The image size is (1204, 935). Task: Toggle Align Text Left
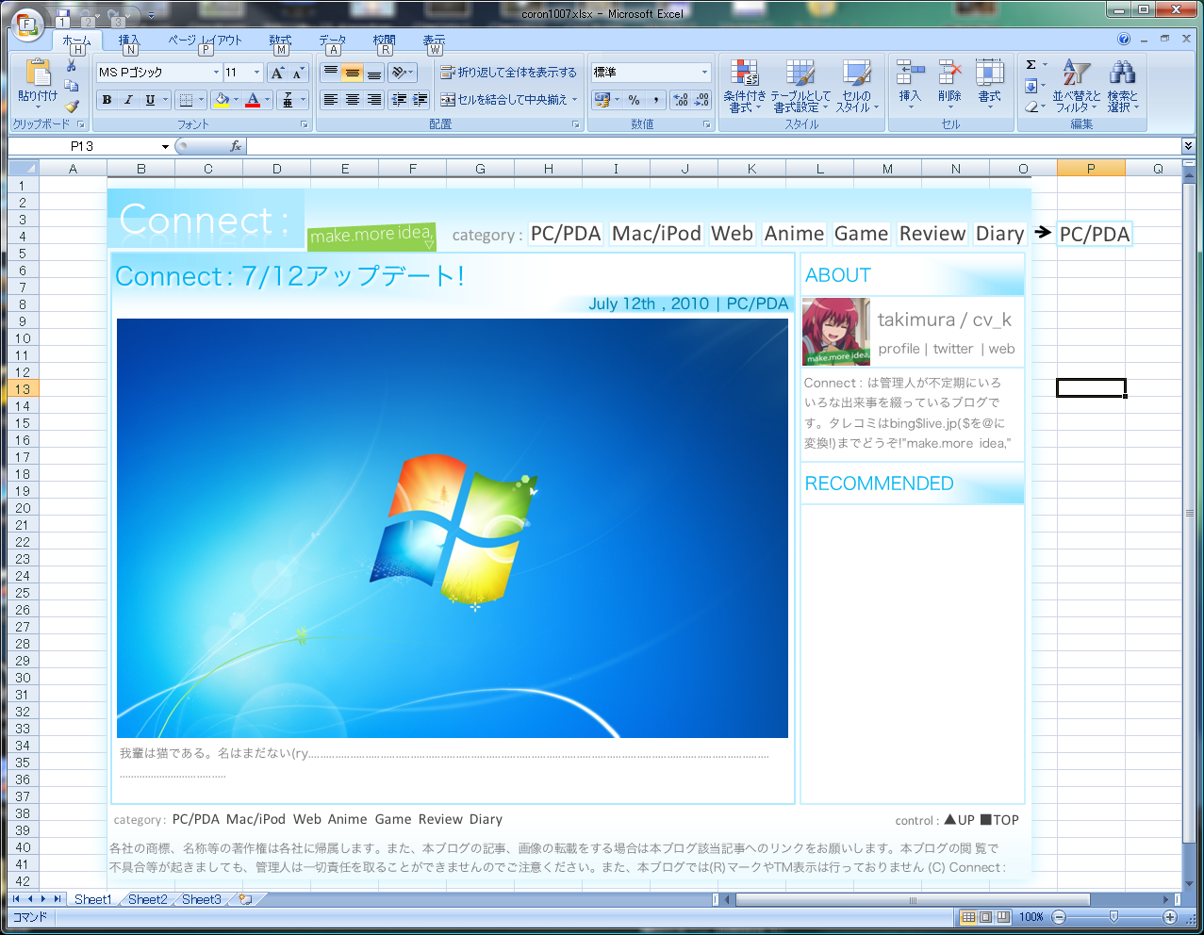[331, 100]
